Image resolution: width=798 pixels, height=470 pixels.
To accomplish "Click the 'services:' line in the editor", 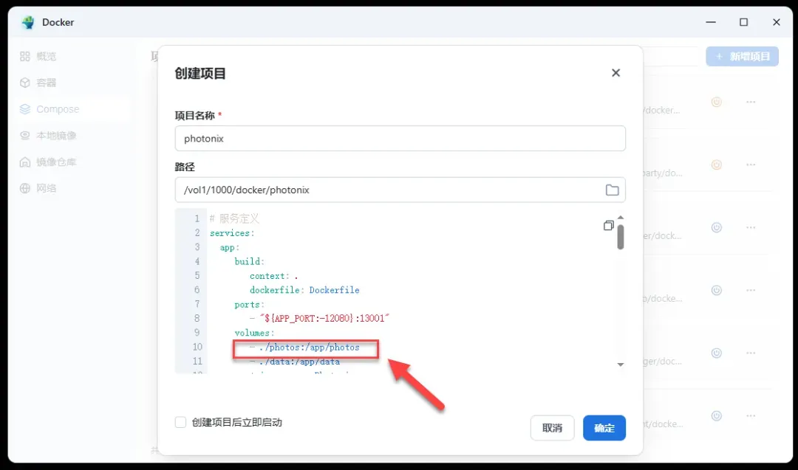I will pos(232,233).
